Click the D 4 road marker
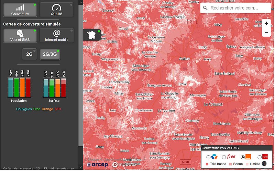275x171 pixels. pyautogui.click(x=192, y=22)
